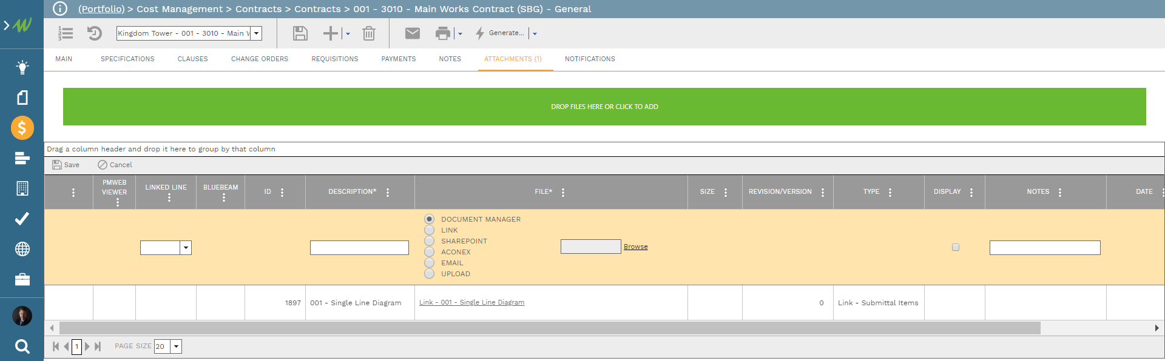Screen dimensions: 1165x361
Task: Open the calculator grid sidebar icon
Action: pos(22,188)
